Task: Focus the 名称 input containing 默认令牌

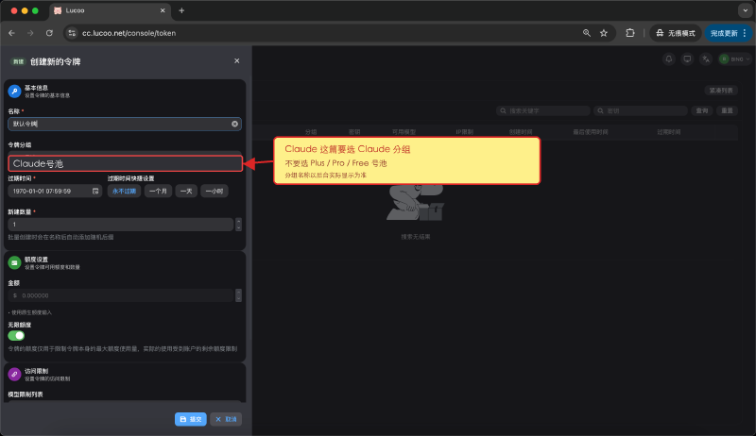Action: point(125,124)
